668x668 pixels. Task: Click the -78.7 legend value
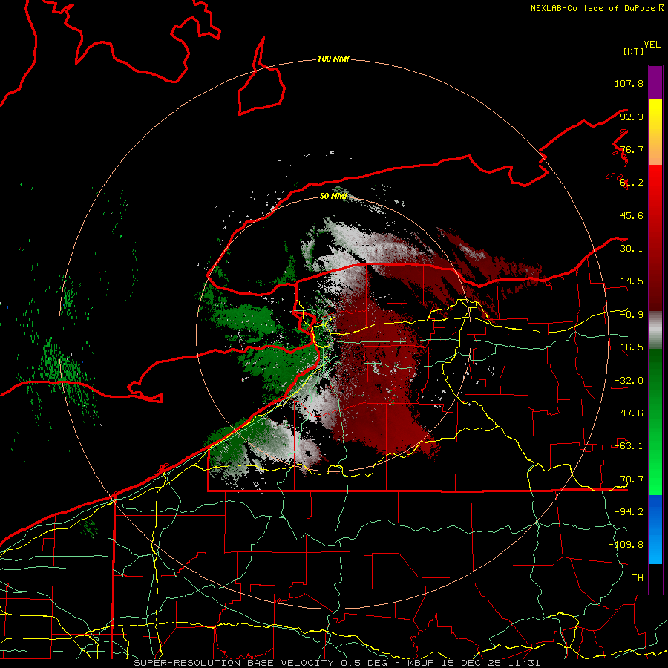[629, 479]
